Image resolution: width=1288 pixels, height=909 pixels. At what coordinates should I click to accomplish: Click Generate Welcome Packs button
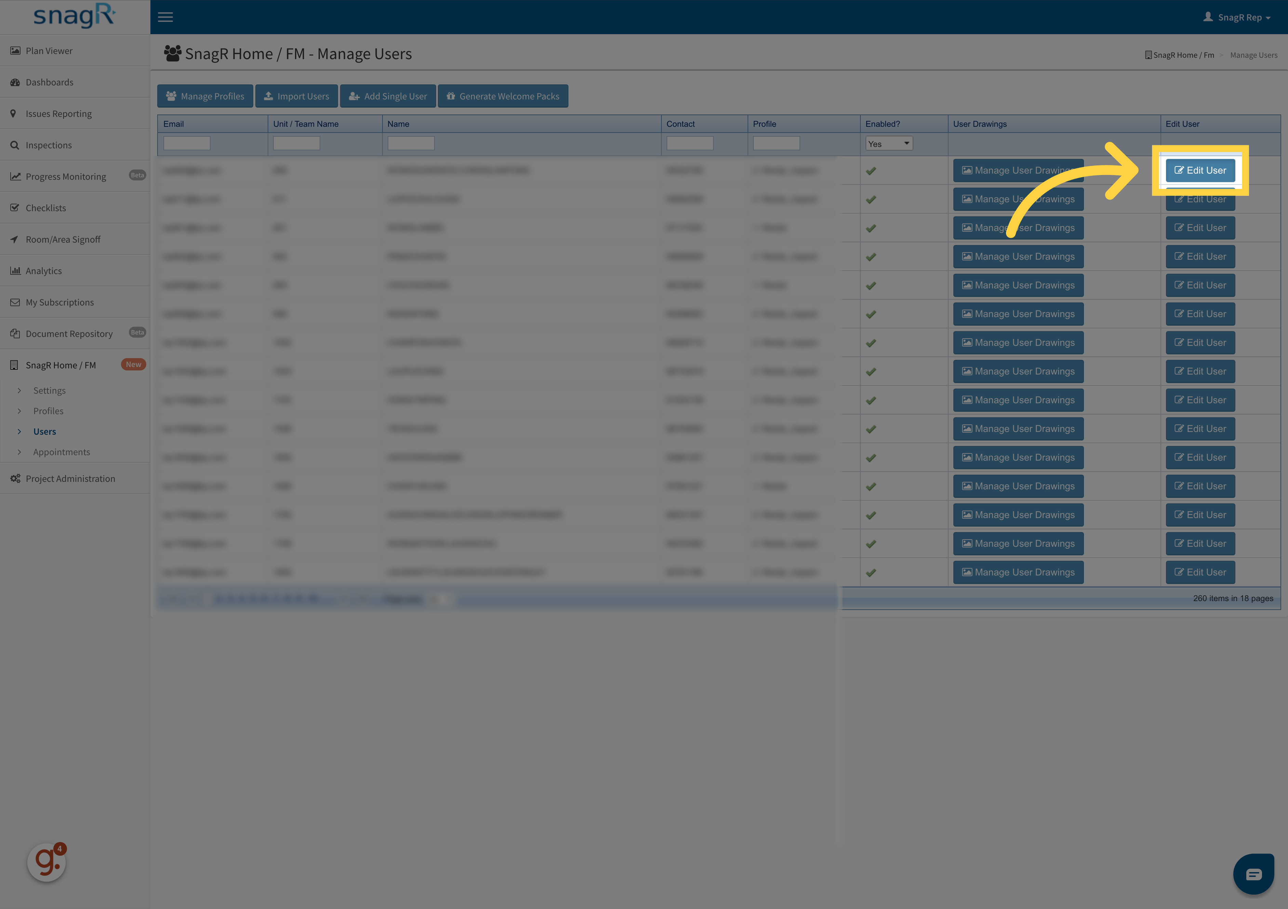[x=502, y=96]
